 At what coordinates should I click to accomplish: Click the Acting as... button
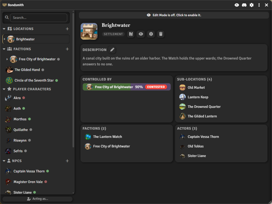(37, 199)
